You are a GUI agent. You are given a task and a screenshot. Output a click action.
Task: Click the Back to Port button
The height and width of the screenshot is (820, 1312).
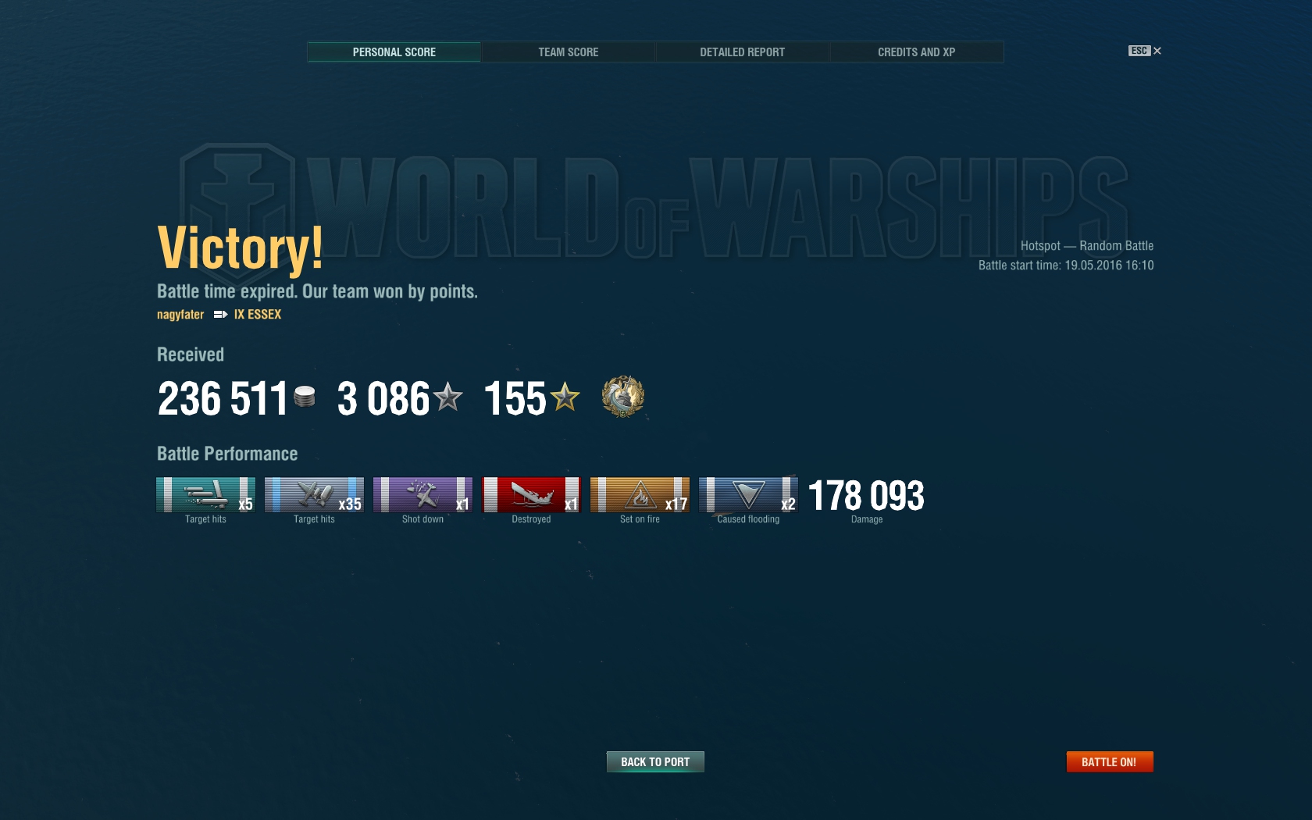[x=655, y=762]
